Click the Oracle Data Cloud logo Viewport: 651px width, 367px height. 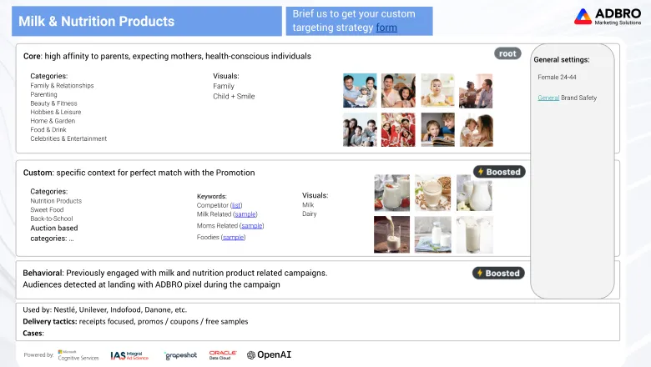223,355
